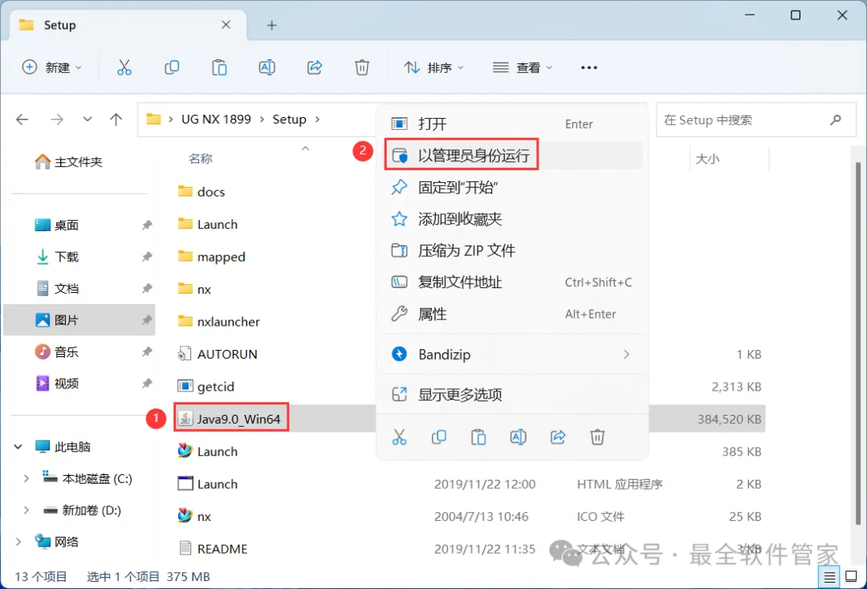Click the pin icon next to 桌面
Viewport: 867px width, 589px height.
click(x=147, y=225)
